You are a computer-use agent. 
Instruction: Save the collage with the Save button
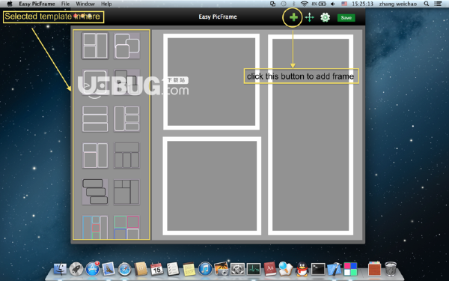(x=346, y=18)
